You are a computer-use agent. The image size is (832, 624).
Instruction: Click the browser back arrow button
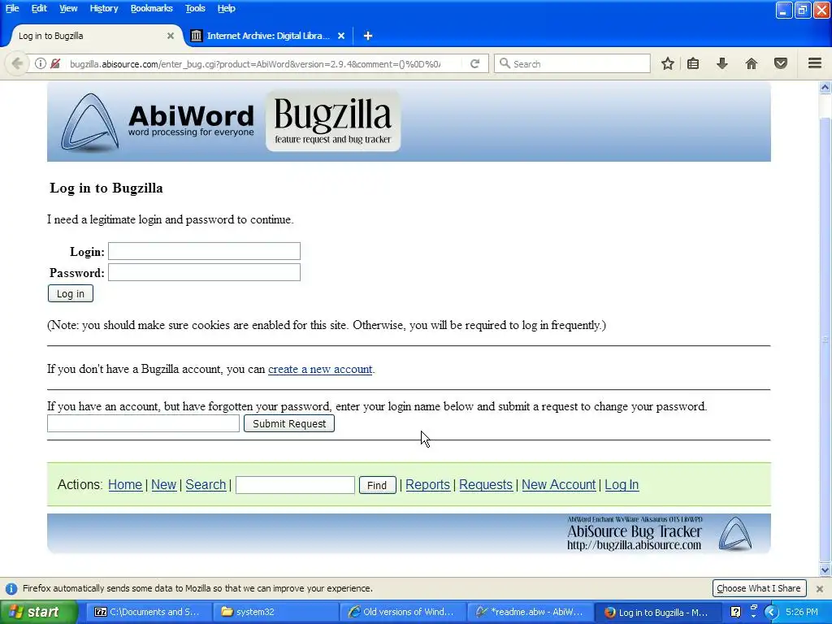[17, 63]
